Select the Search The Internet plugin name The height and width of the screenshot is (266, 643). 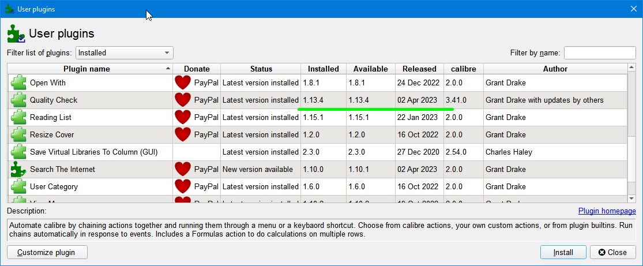62,169
